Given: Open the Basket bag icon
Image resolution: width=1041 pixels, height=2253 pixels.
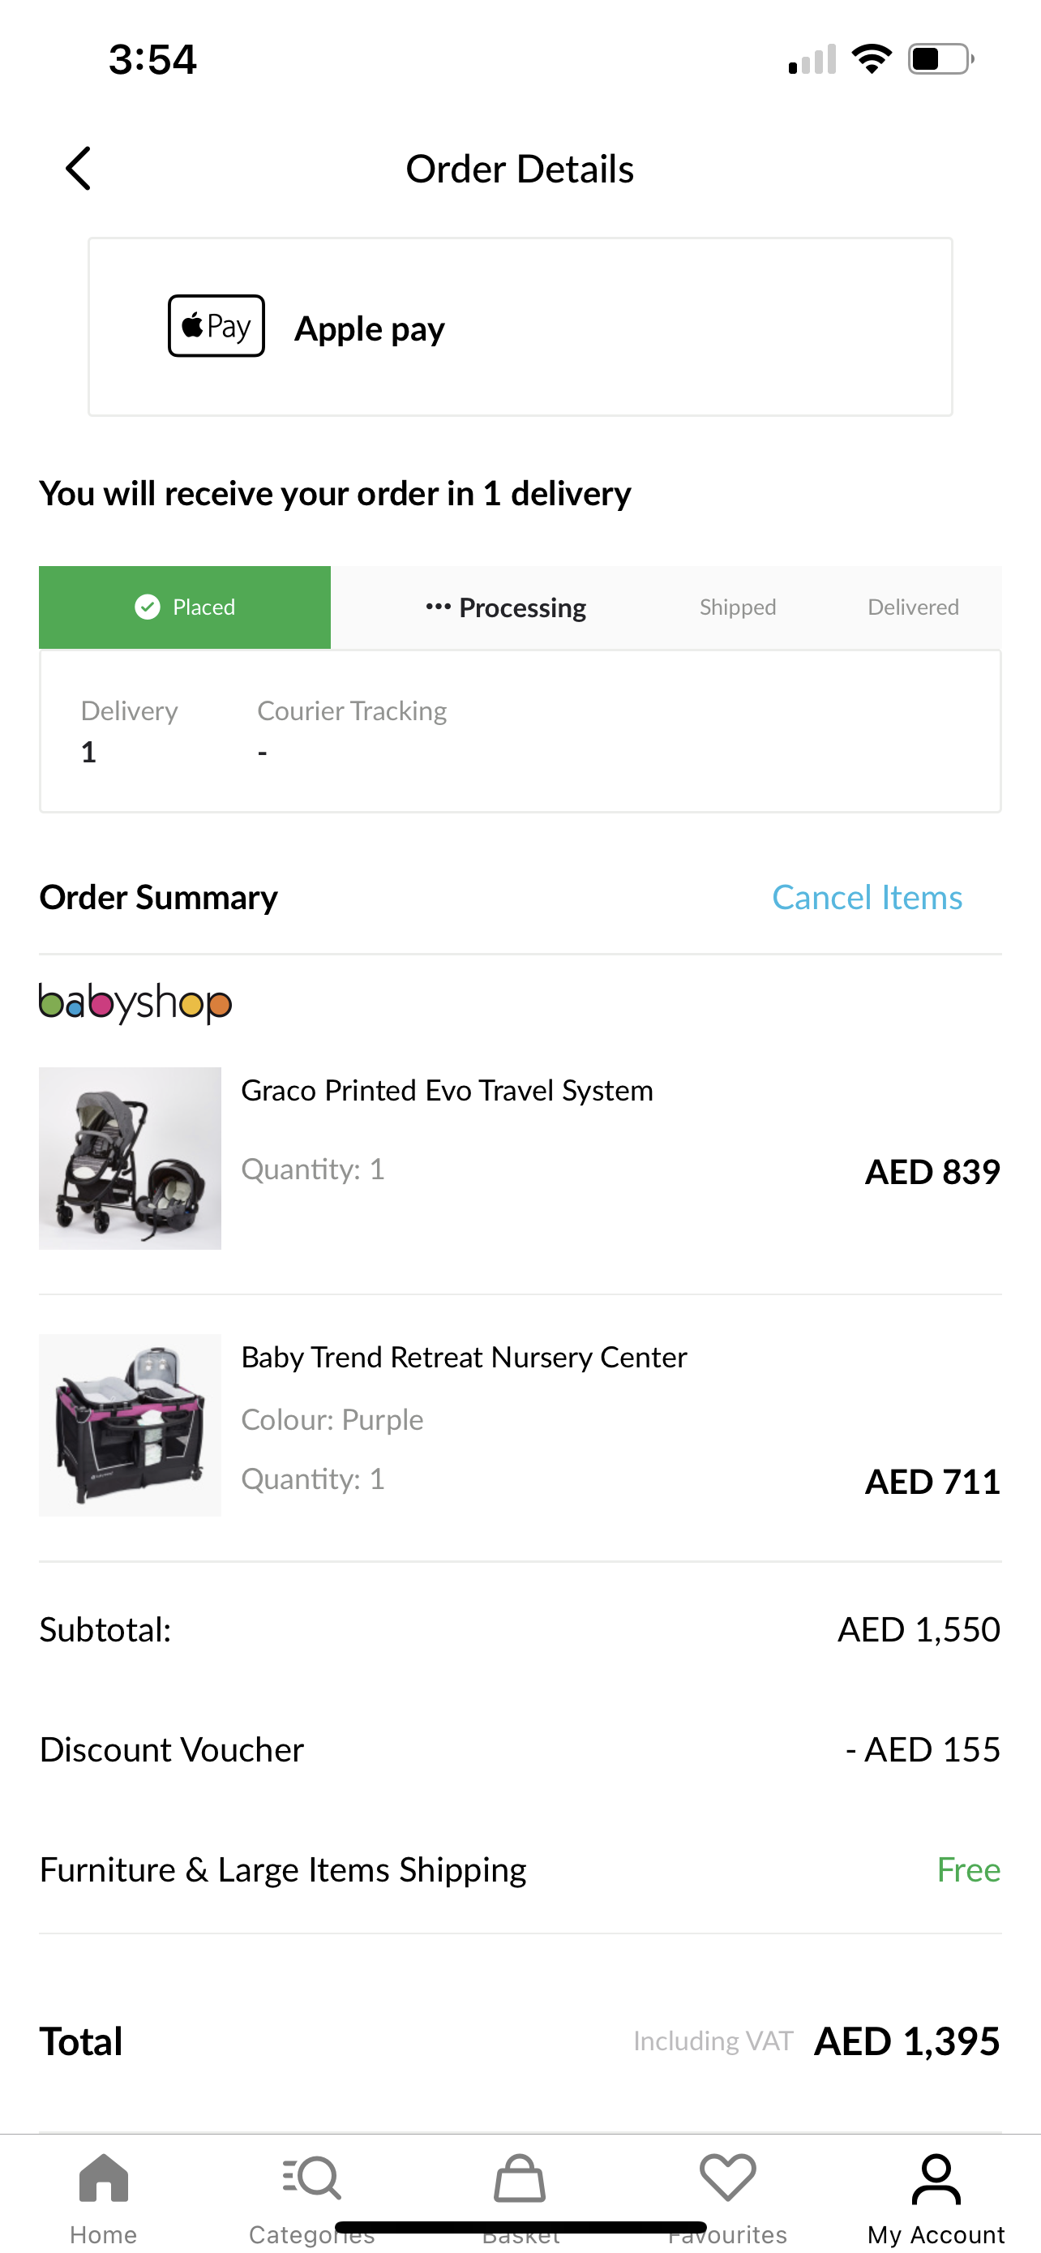Looking at the screenshot, I should pos(520,2178).
